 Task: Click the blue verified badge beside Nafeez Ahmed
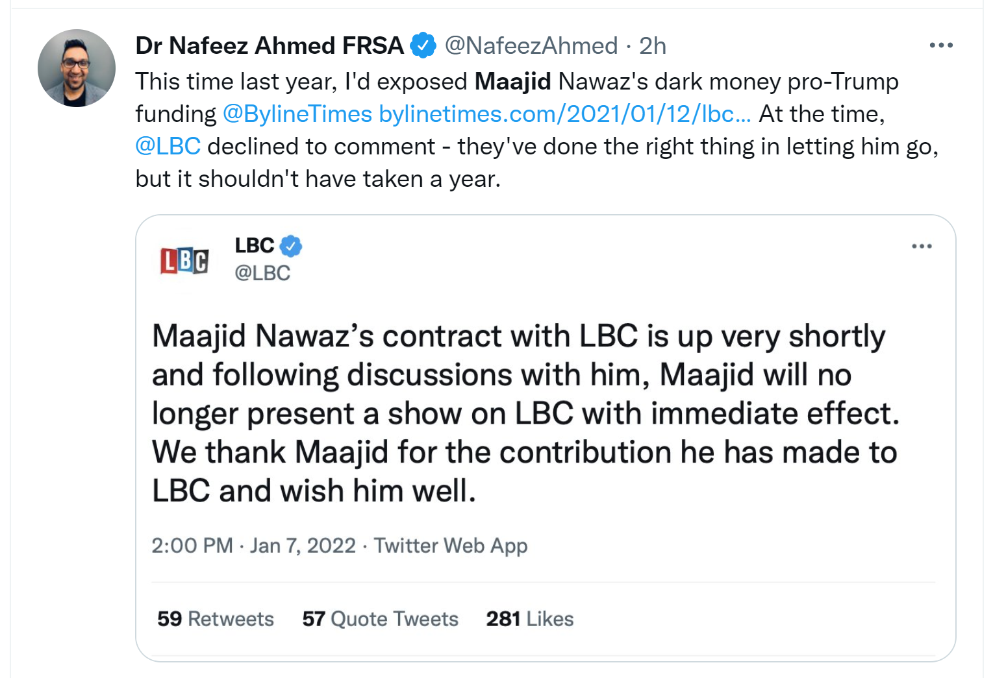coord(423,45)
